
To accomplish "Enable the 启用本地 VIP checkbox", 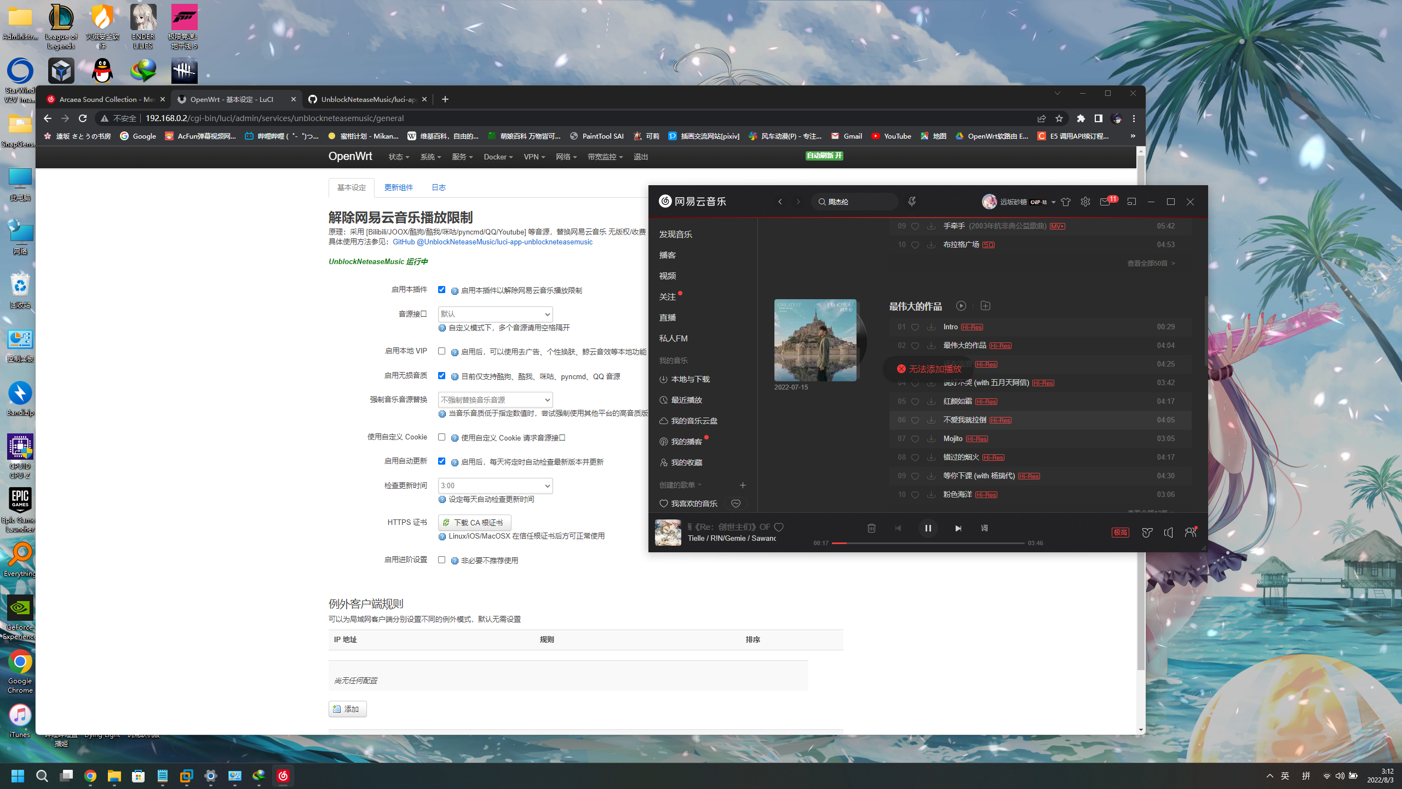I will click(441, 351).
